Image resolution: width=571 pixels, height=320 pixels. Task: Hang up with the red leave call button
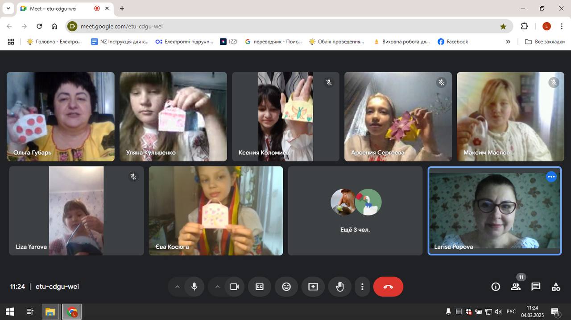[388, 287]
